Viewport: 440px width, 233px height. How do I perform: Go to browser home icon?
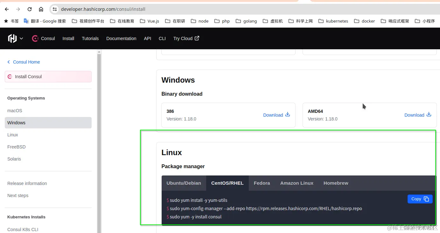point(41,9)
